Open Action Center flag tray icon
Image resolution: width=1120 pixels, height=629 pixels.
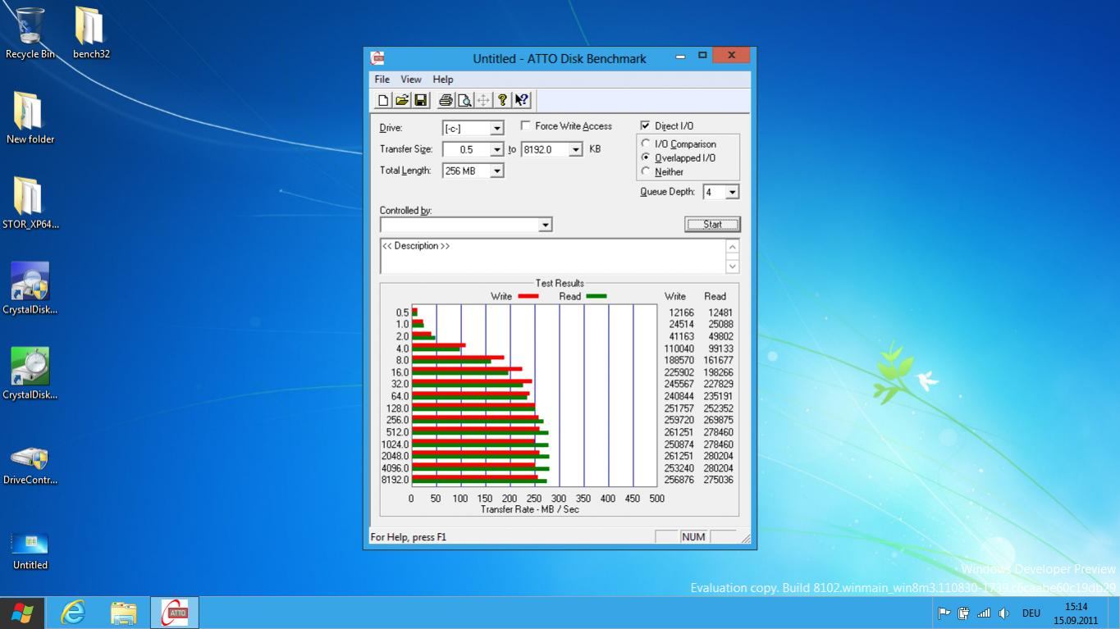tap(944, 613)
